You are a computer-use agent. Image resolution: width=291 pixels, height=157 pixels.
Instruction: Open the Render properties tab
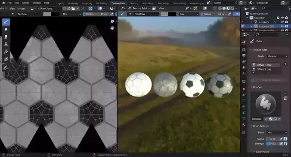click(244, 50)
